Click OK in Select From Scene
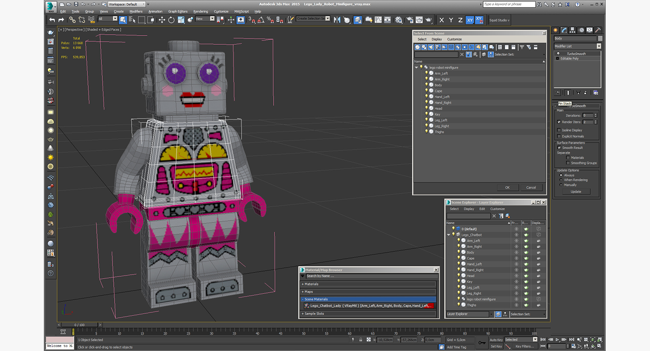 [x=507, y=187]
